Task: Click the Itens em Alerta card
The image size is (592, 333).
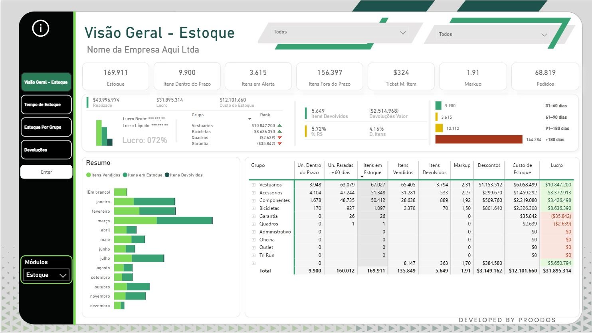Action: coord(258,76)
